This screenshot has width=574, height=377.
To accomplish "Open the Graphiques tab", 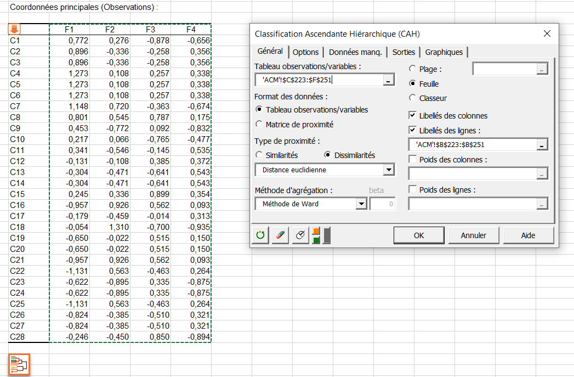I will coord(444,52).
